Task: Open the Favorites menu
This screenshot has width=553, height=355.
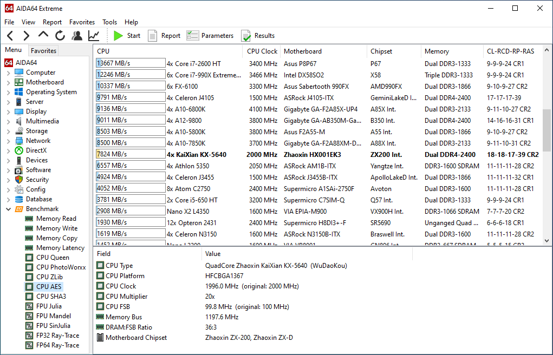Action: pos(82,22)
